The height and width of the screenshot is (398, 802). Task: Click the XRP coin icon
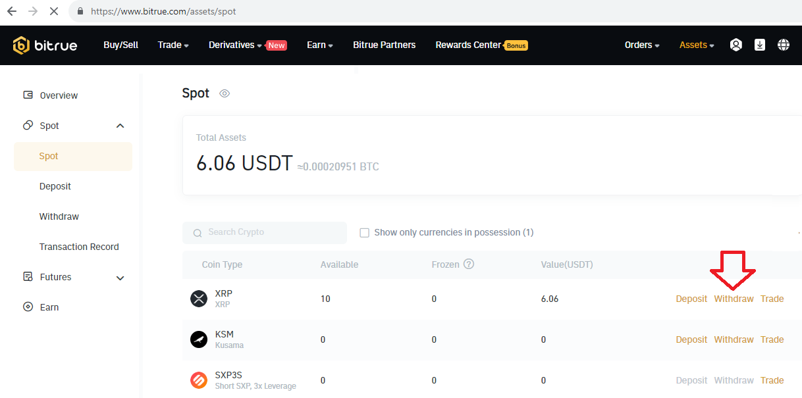[x=199, y=299]
